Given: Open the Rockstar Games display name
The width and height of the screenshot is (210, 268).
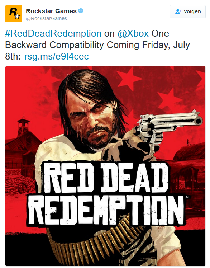Looking at the screenshot, I should 51,11.
